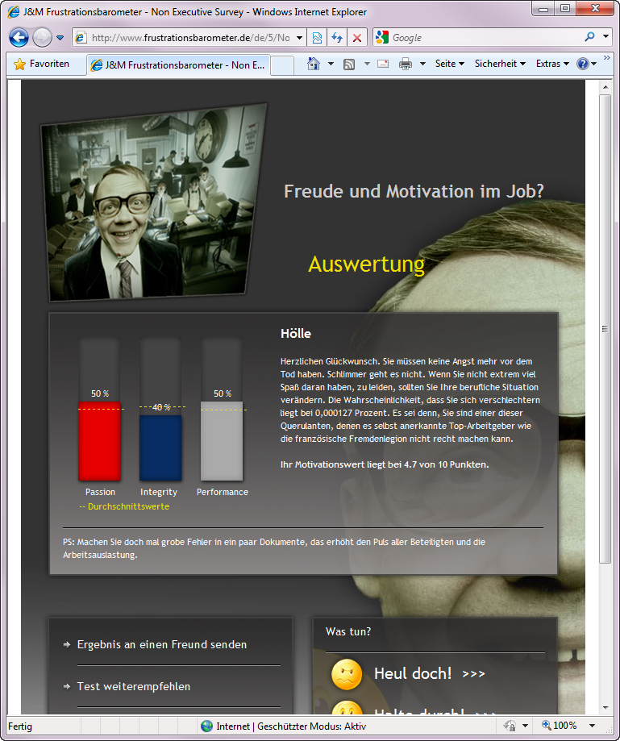Expand the zoom level dropdown arrow
Viewport: 620px width, 741px height.
pyautogui.click(x=593, y=726)
